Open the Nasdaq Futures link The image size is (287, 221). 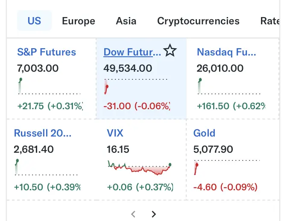click(226, 52)
